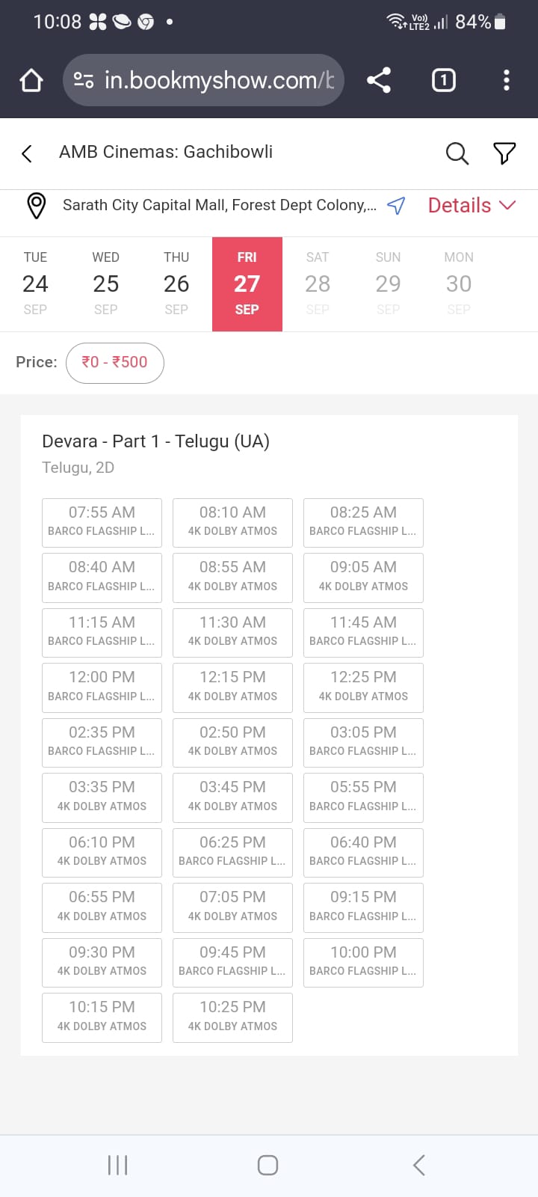
Task: Pick the 12:15 PM 4K Dolby Atmos show
Action: click(232, 686)
